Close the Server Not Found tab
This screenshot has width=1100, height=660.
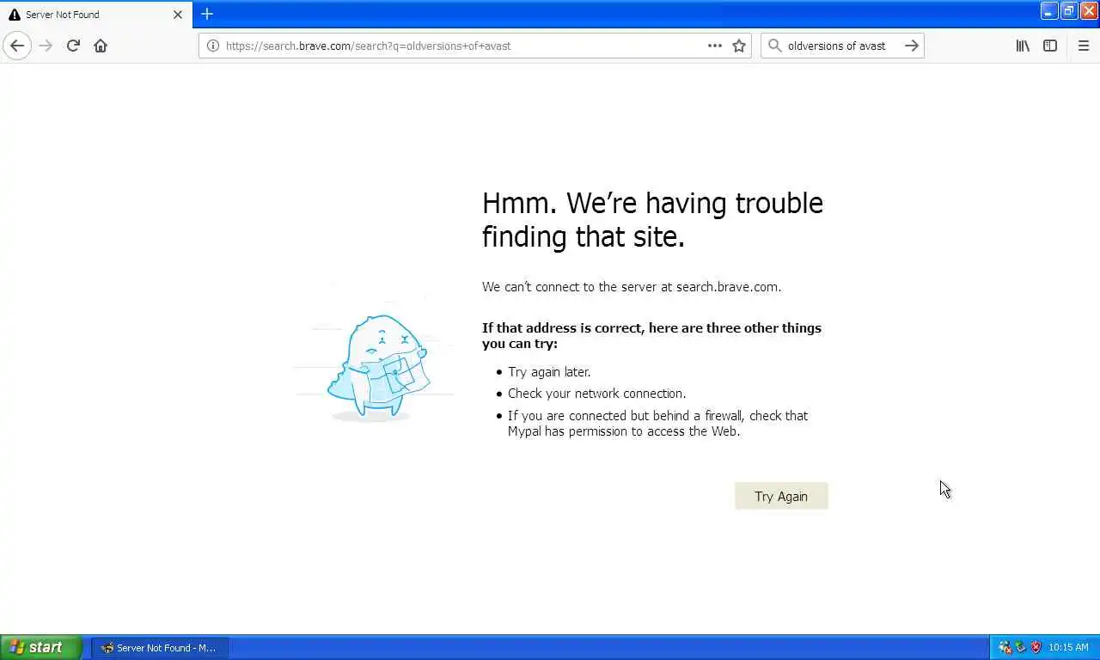pos(178,15)
